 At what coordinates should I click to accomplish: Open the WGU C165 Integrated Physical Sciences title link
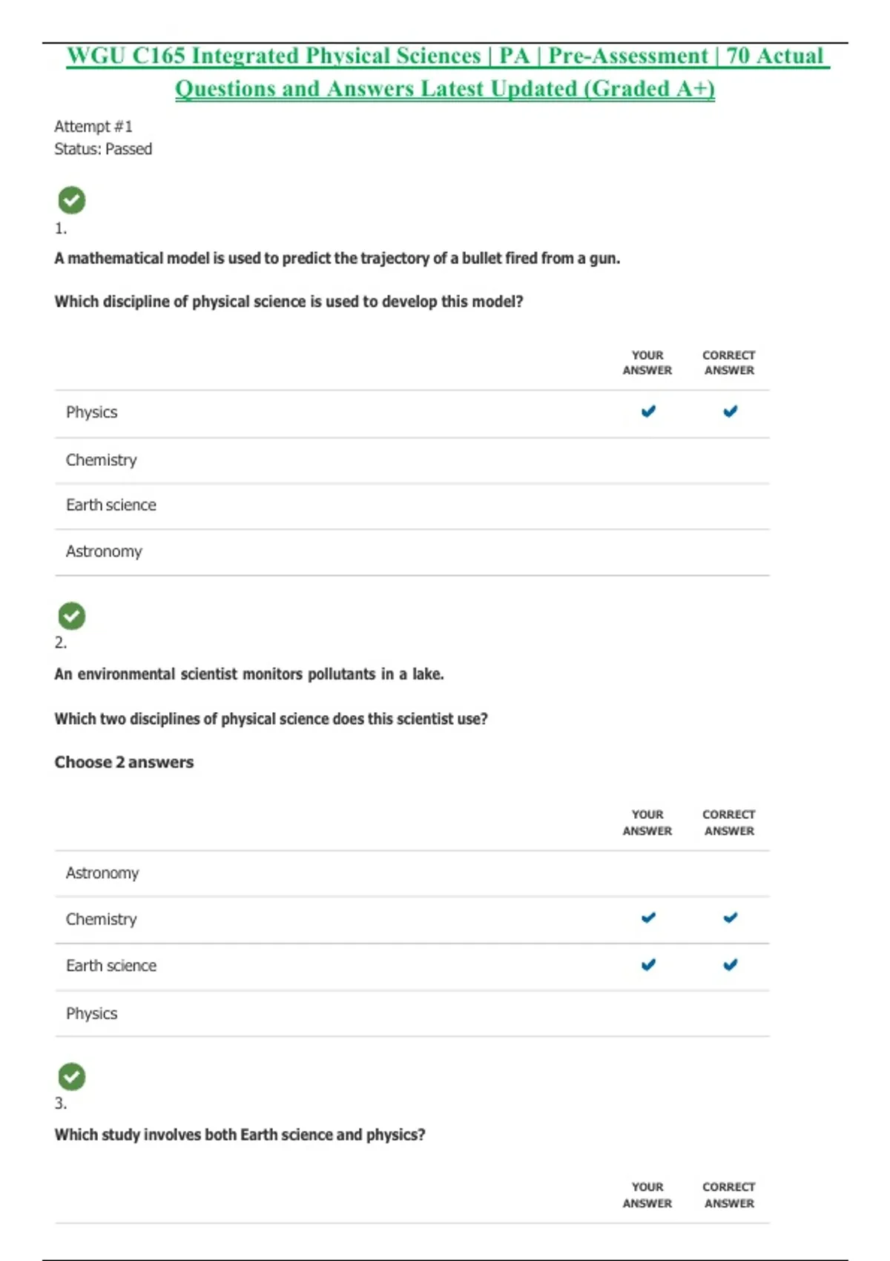pos(445,56)
